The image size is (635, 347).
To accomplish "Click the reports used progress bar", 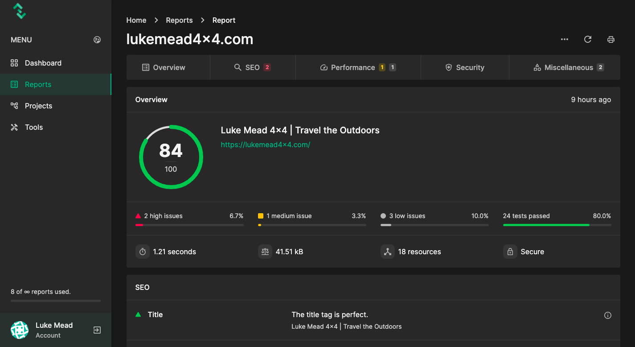I will 56,301.
